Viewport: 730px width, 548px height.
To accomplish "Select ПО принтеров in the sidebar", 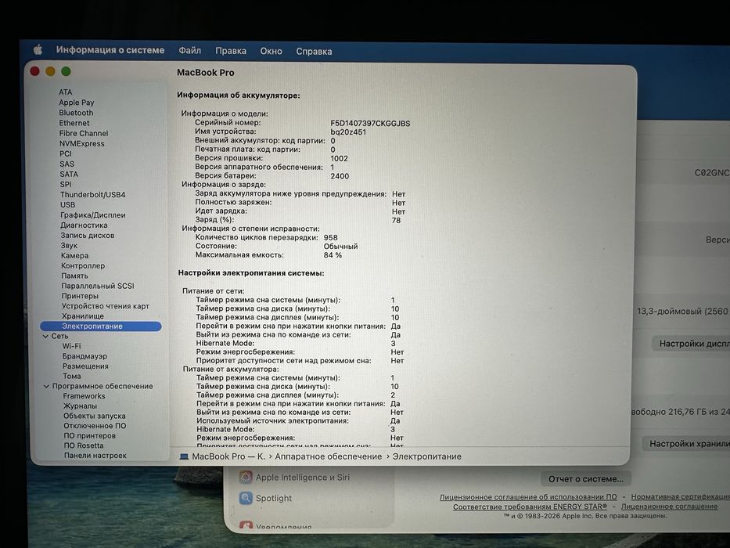I will 89,436.
